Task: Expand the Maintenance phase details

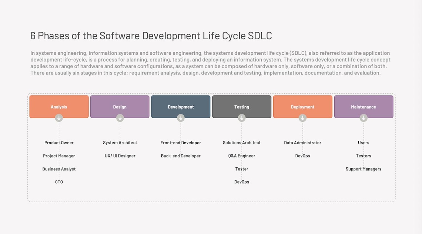Action: pyautogui.click(x=364, y=107)
